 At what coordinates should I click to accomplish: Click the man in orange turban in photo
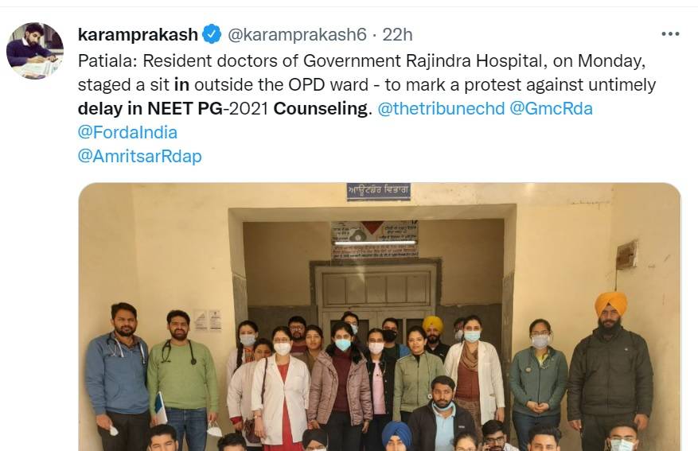click(x=609, y=369)
